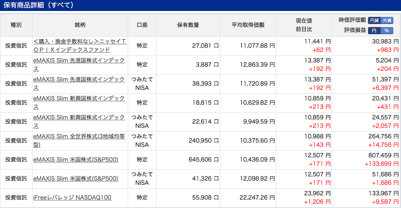Switch valuation to 円貨 toggle
Screen dimensions: 401x208
374,20
